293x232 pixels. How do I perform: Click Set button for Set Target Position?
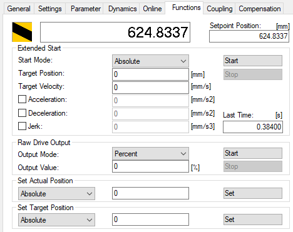(x=253, y=219)
